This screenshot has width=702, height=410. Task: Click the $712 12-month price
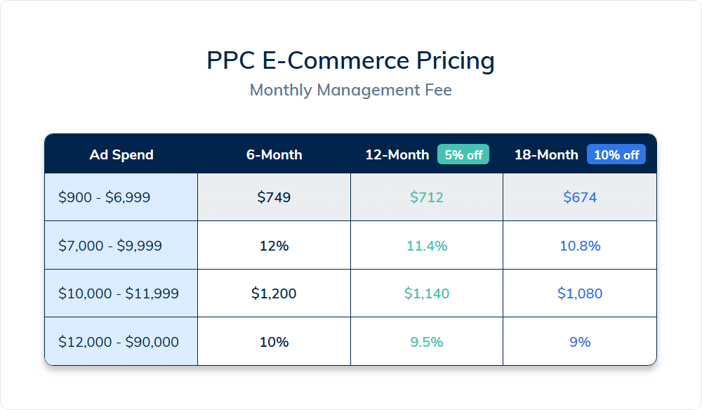point(427,197)
